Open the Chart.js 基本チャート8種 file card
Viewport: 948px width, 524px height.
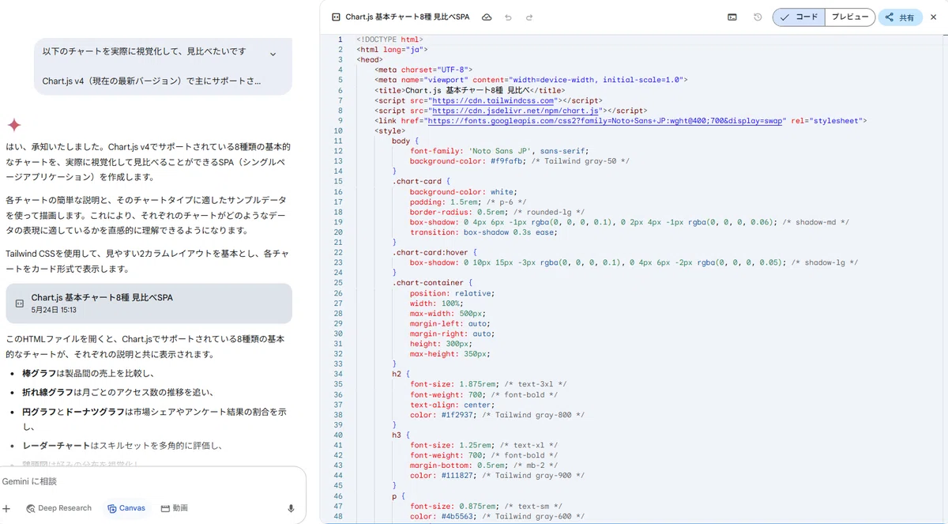coord(149,303)
